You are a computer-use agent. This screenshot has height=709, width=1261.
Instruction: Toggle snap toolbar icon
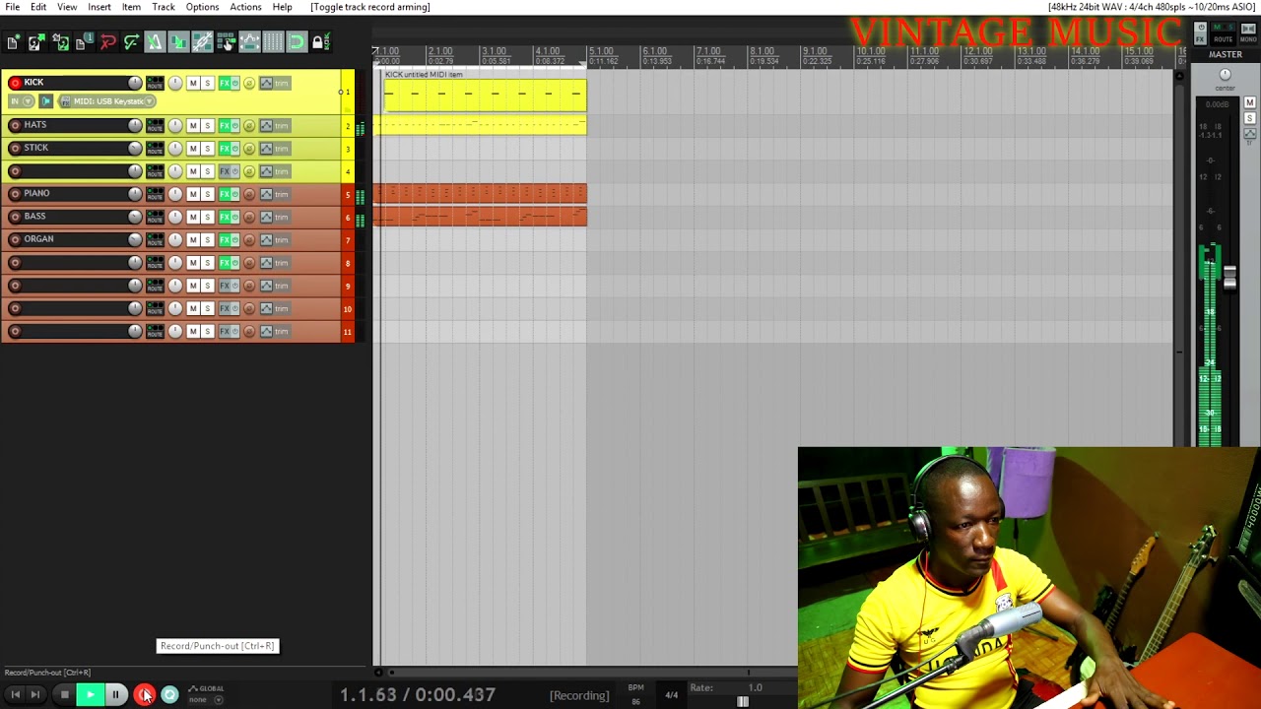click(297, 42)
